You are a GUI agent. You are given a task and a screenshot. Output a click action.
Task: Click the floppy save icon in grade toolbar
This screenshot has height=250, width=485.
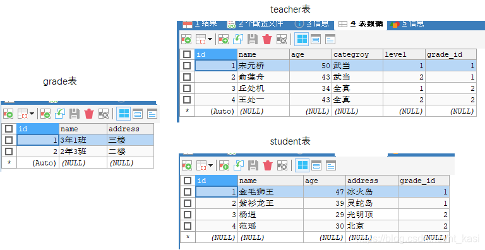point(75,114)
